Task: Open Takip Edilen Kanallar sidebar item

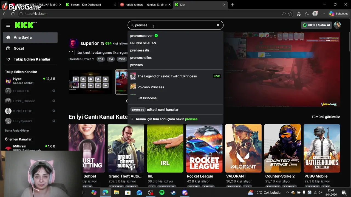Action: [30, 59]
